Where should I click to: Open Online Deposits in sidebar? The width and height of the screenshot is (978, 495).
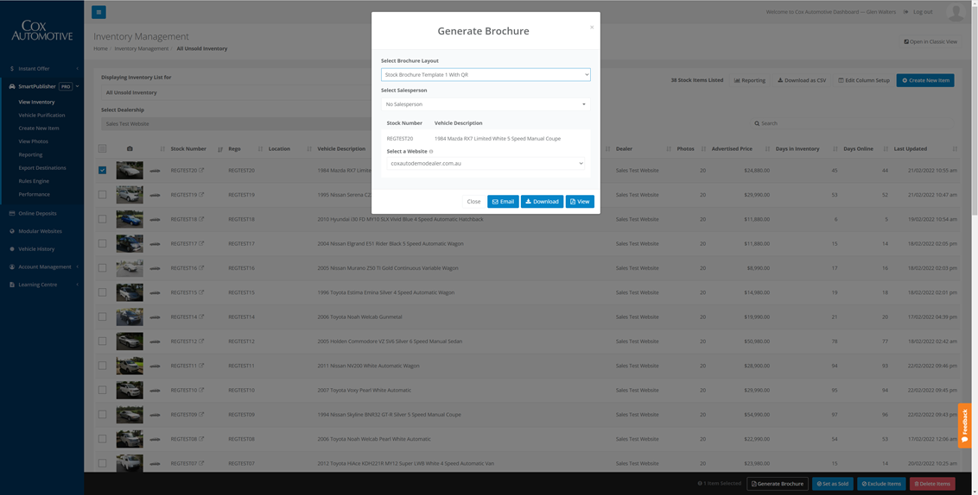37,213
